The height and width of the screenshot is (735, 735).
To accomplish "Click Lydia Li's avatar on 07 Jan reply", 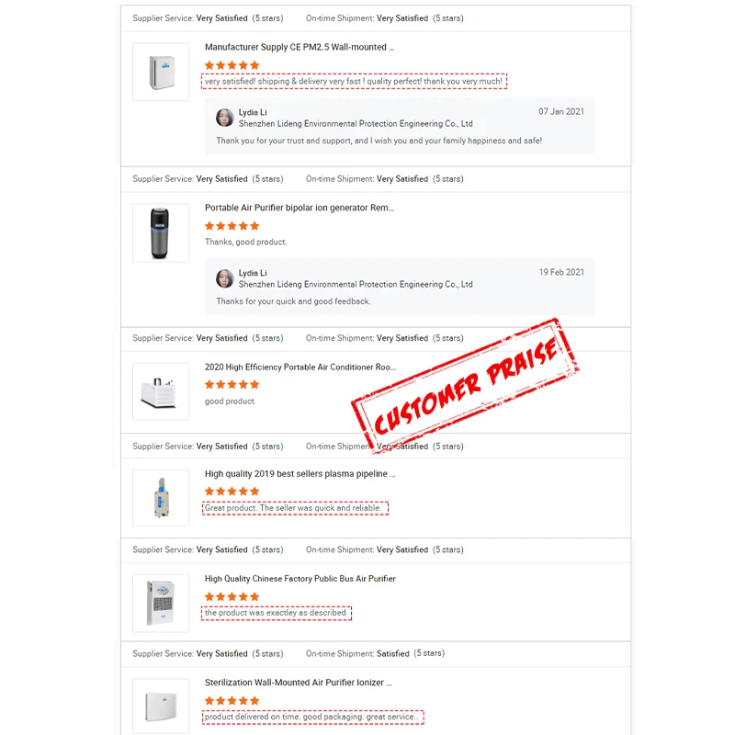I will pyautogui.click(x=224, y=118).
